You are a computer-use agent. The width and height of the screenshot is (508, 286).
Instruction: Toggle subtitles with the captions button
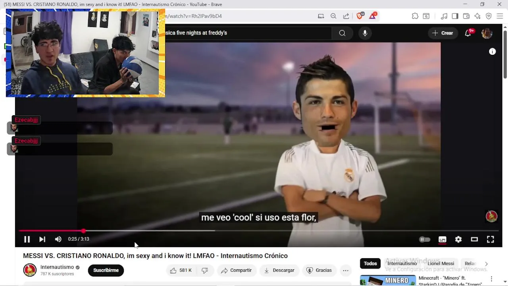tap(442, 239)
